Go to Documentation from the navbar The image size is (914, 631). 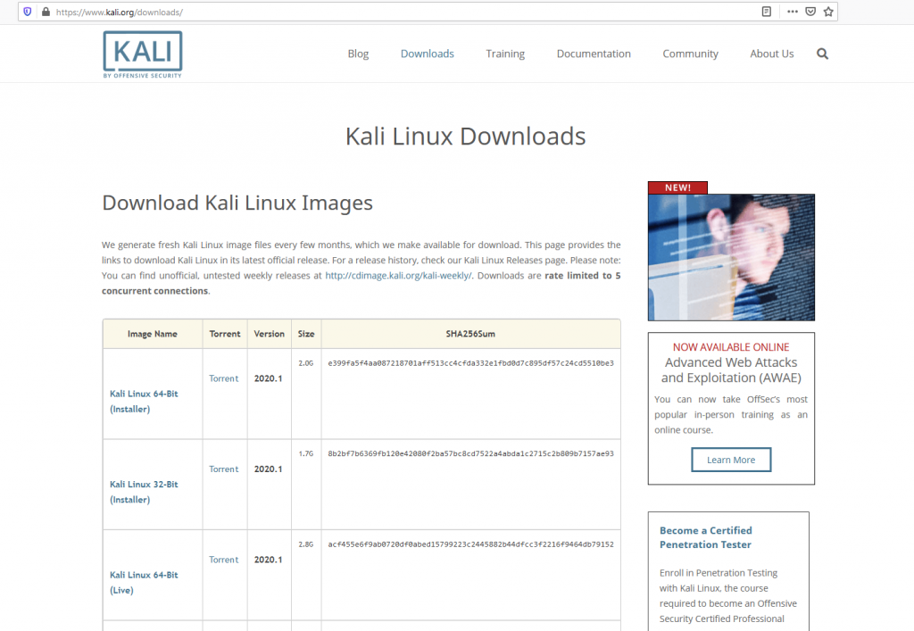coord(594,54)
